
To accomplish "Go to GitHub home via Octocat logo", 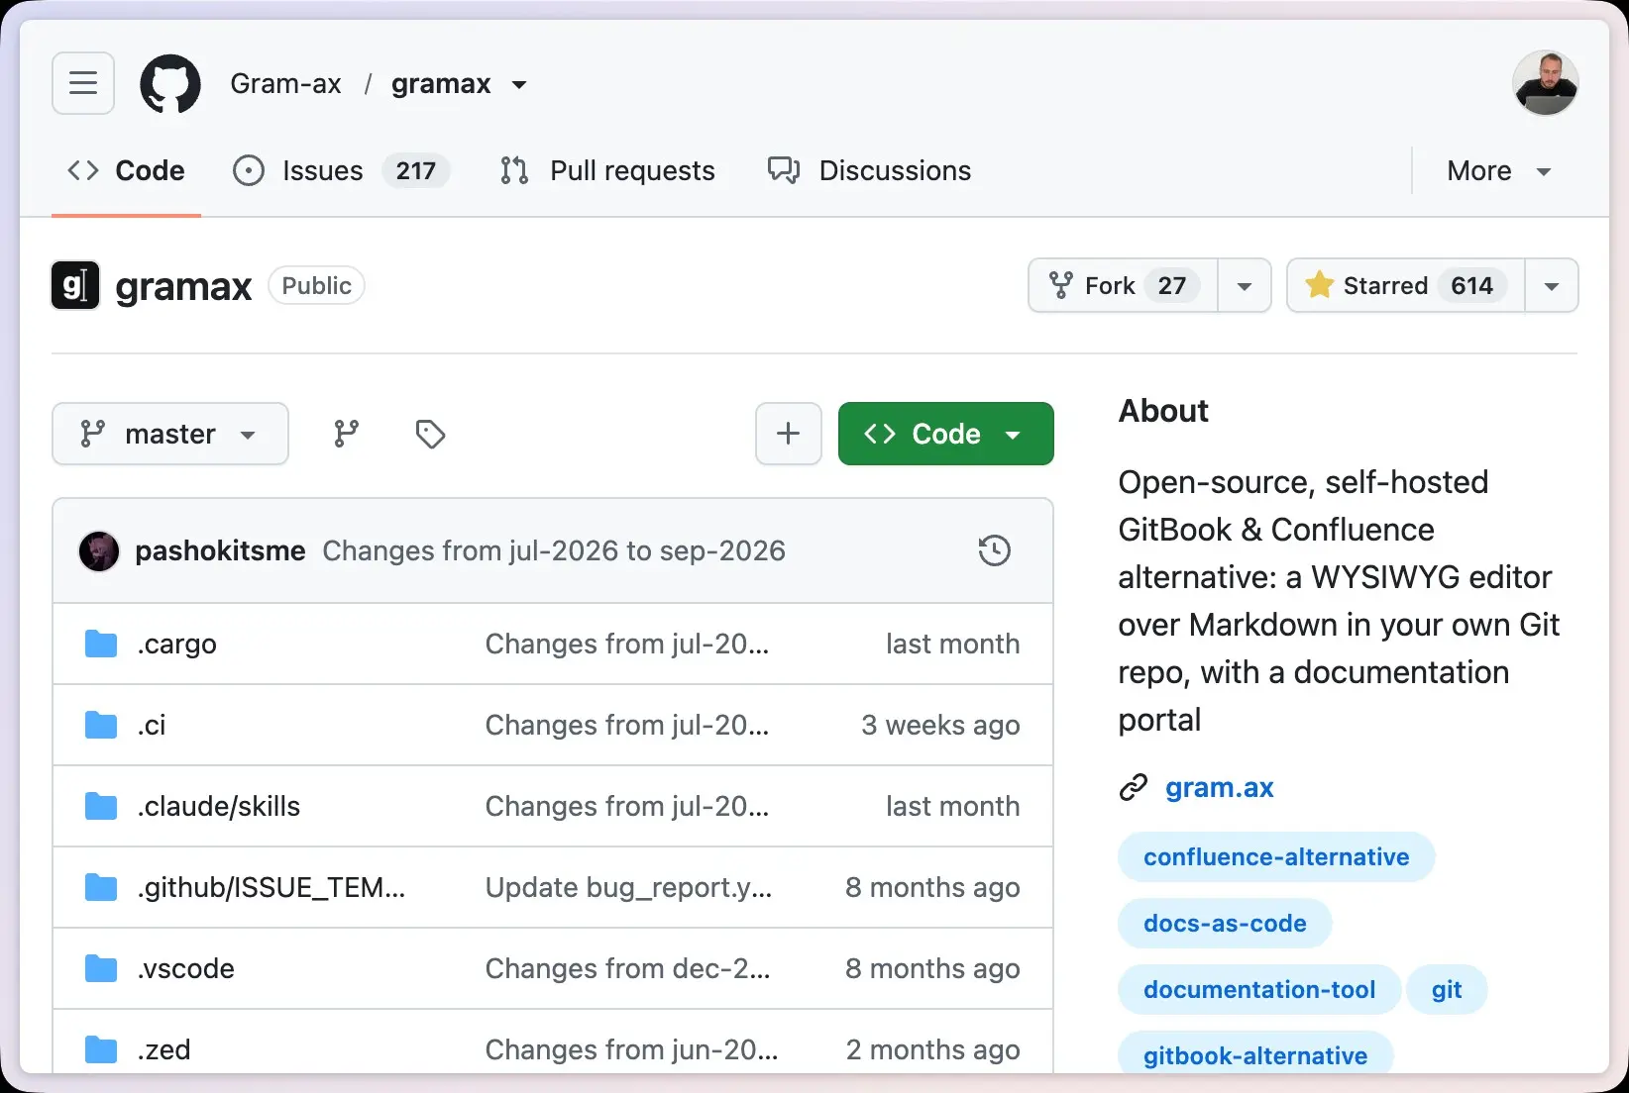I will tap(170, 84).
